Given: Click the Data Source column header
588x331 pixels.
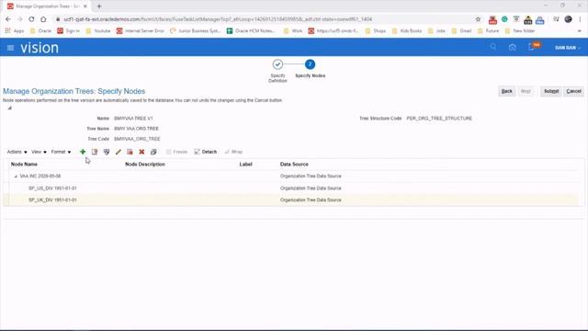Looking at the screenshot, I should point(294,165).
